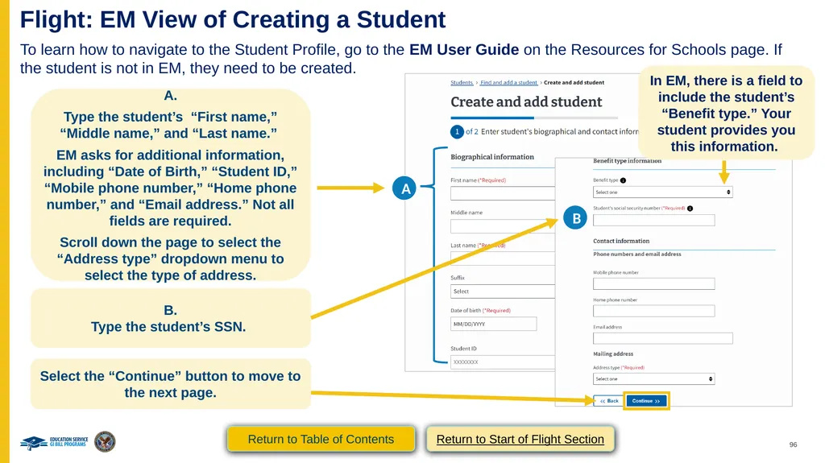Click the Date of birth MM/DD/YYYY field
This screenshot has height=463, width=825.
[494, 324]
